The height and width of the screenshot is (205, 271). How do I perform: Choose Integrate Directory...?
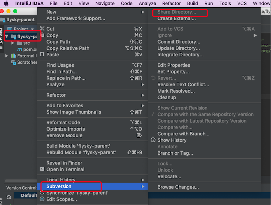204,55
